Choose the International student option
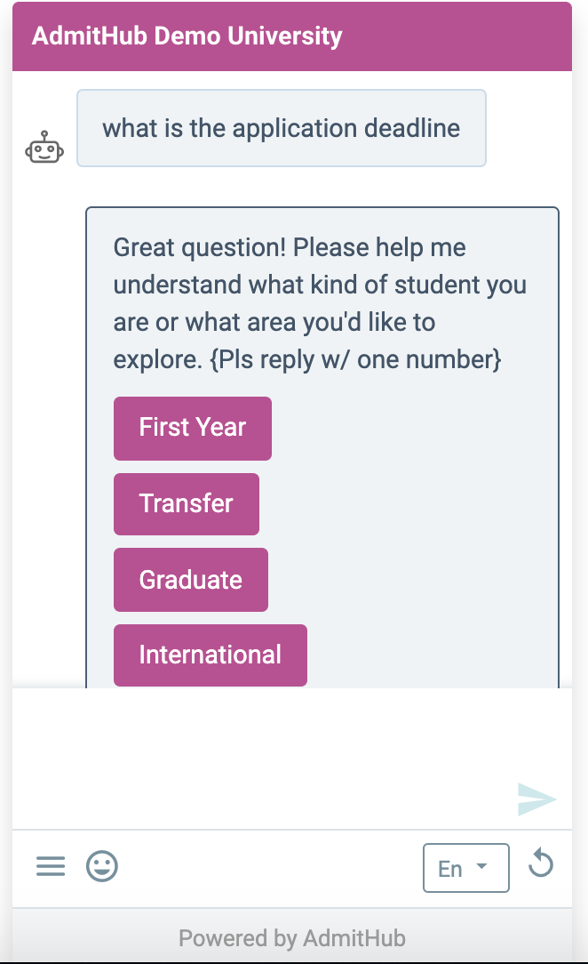This screenshot has width=588, height=964. [x=211, y=655]
